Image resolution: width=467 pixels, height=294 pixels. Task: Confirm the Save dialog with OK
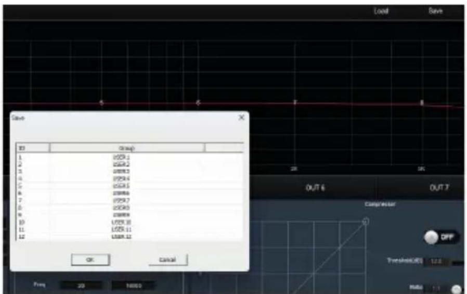tap(90, 260)
